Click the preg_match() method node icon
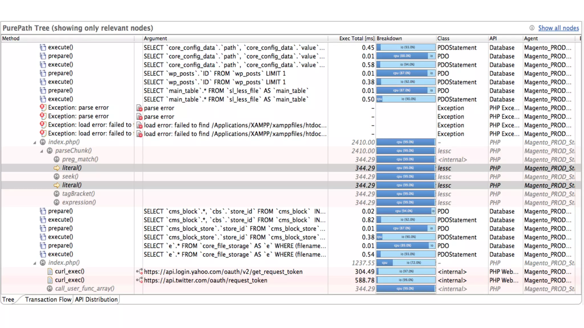 tap(57, 159)
